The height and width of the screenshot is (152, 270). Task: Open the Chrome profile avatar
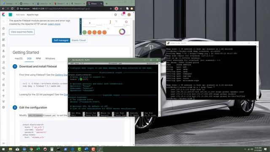(132, 8)
